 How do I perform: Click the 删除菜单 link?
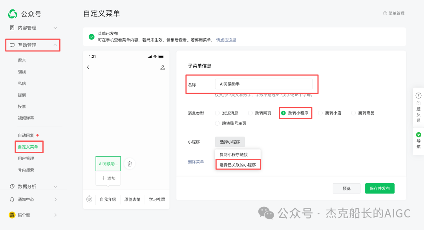tap(196, 162)
